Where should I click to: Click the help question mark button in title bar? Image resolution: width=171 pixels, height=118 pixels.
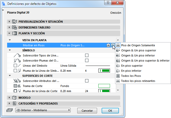coord(108,2)
